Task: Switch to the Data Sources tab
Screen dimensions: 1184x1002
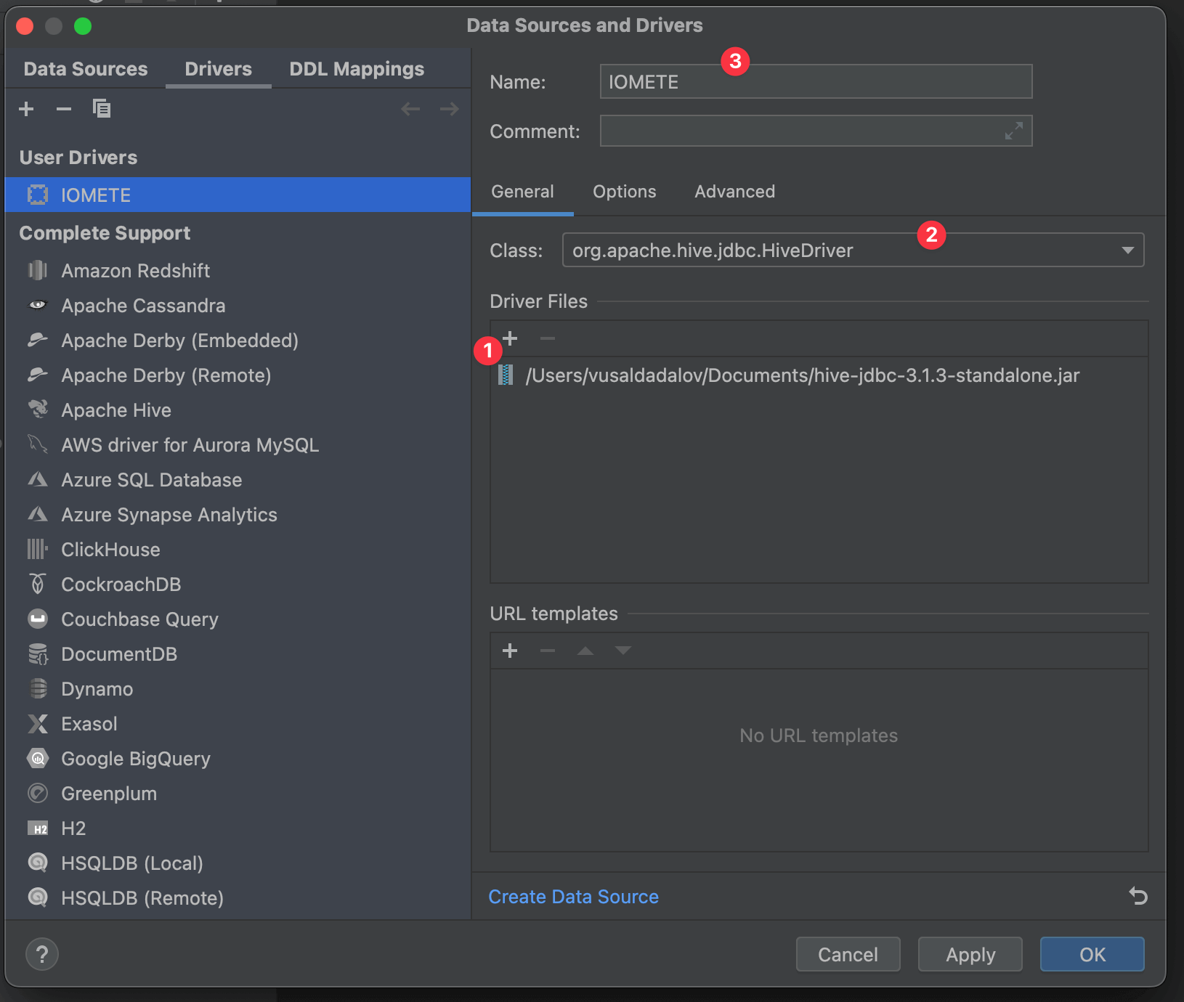Action: pos(86,69)
